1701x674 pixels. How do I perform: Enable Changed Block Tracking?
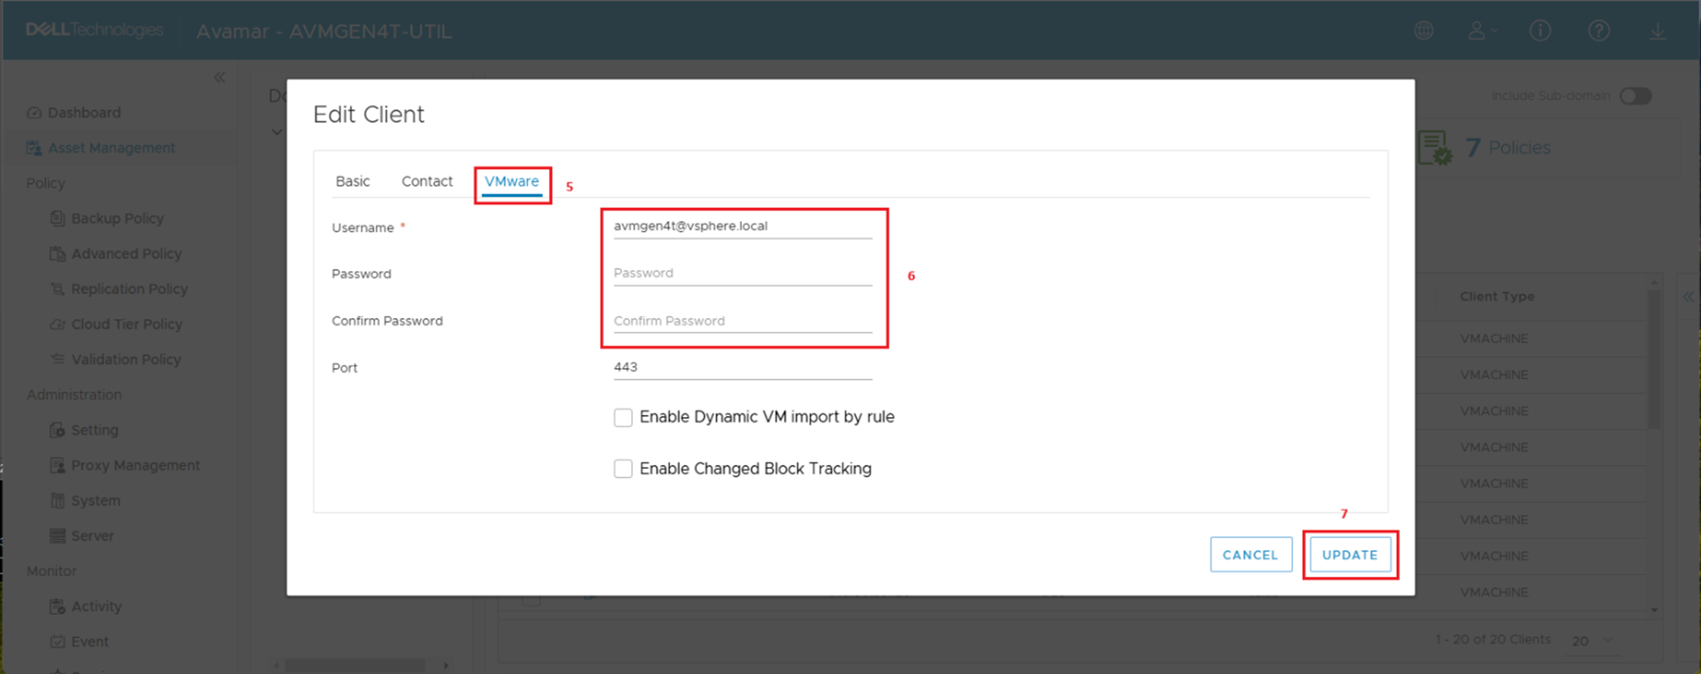623,468
